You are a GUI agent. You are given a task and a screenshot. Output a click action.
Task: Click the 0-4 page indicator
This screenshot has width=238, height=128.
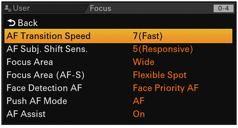pyautogui.click(x=224, y=8)
